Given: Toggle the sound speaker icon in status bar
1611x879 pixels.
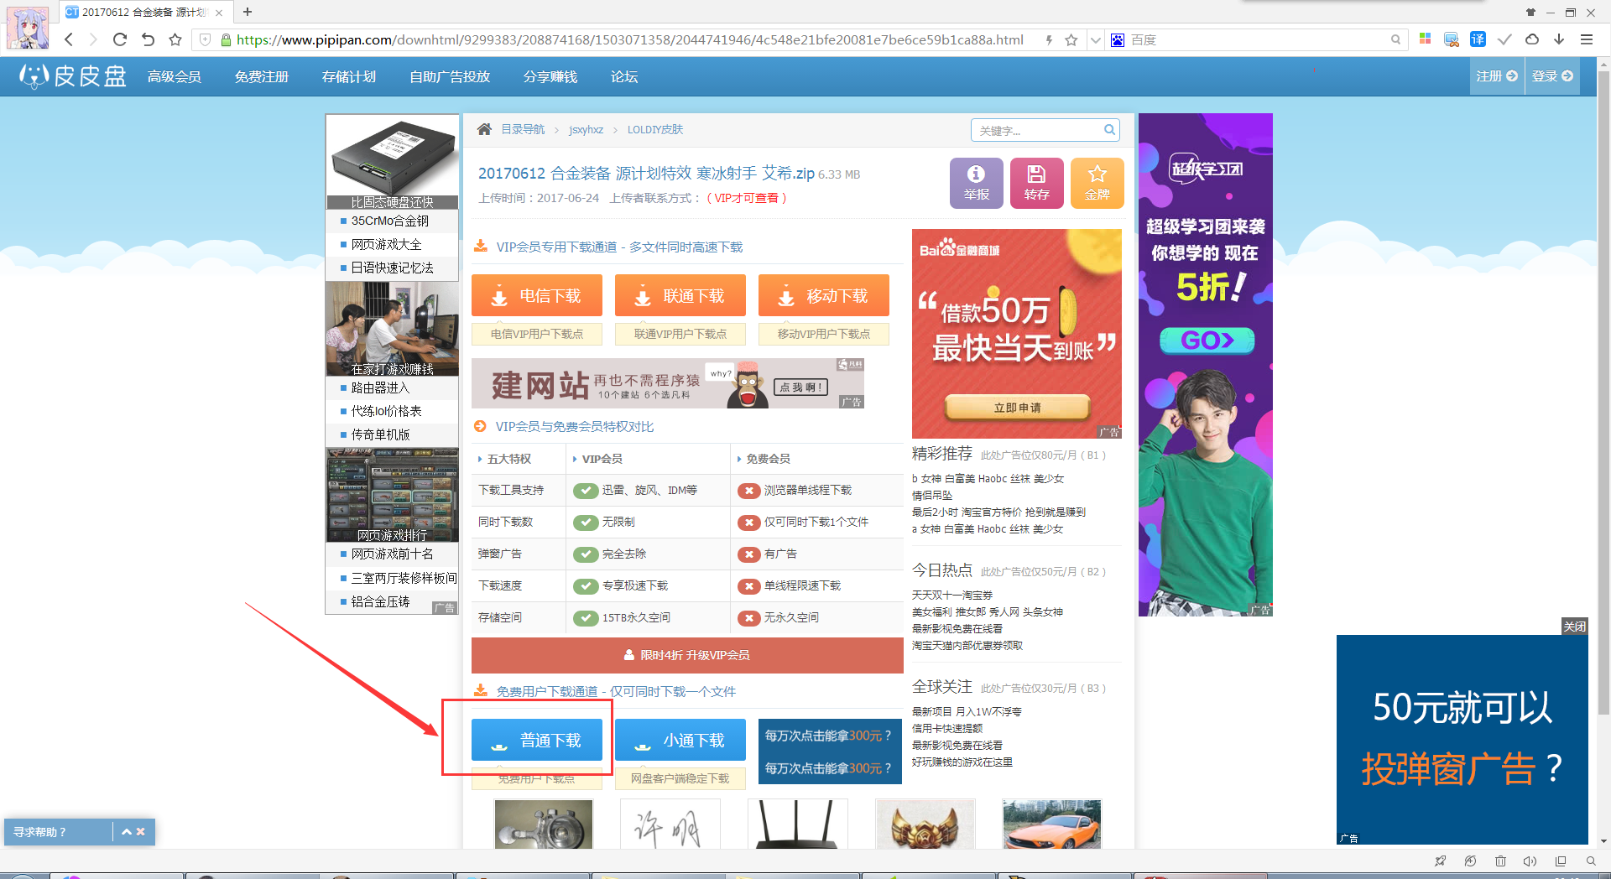Looking at the screenshot, I should tap(1530, 861).
